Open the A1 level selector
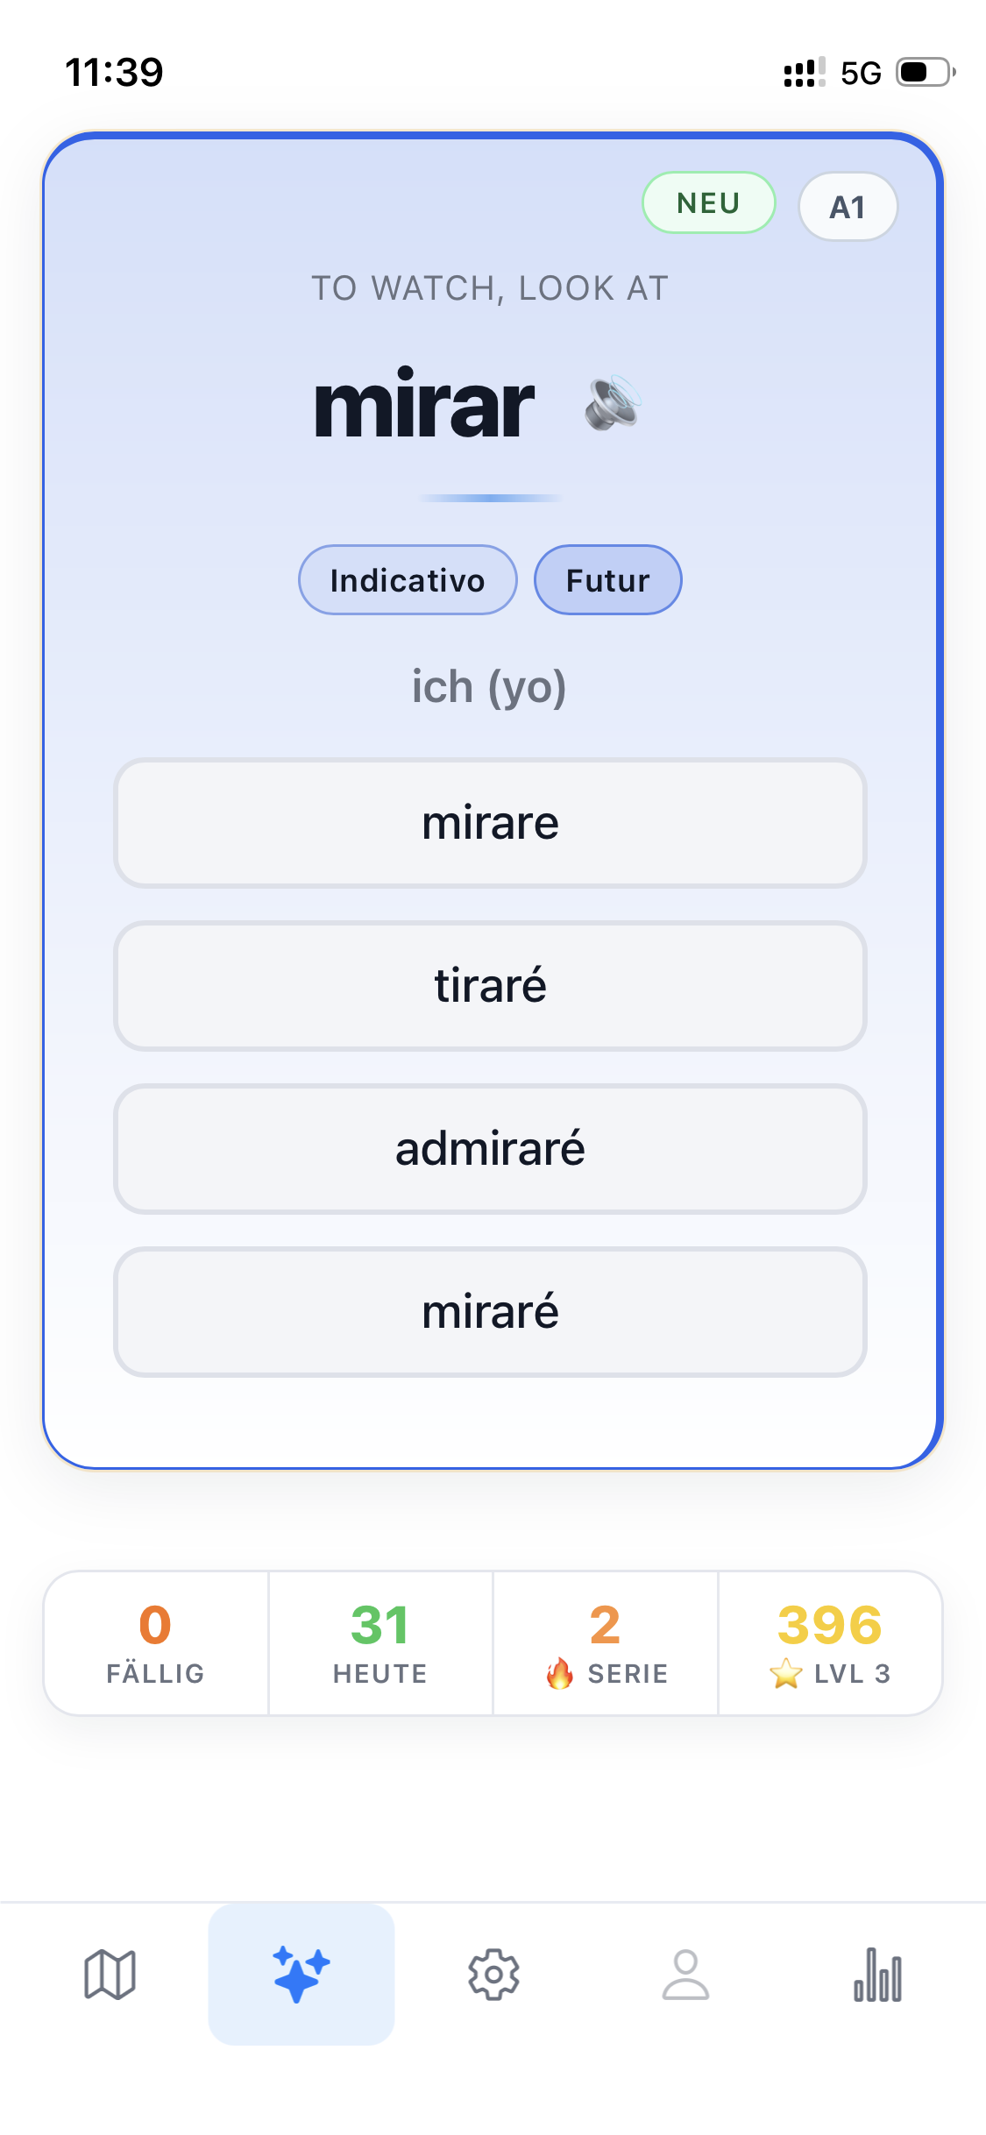Screen dimensions: 986x2135 (x=847, y=206)
